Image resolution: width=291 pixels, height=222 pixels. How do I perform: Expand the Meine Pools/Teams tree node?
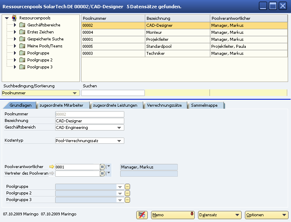(x=15, y=46)
